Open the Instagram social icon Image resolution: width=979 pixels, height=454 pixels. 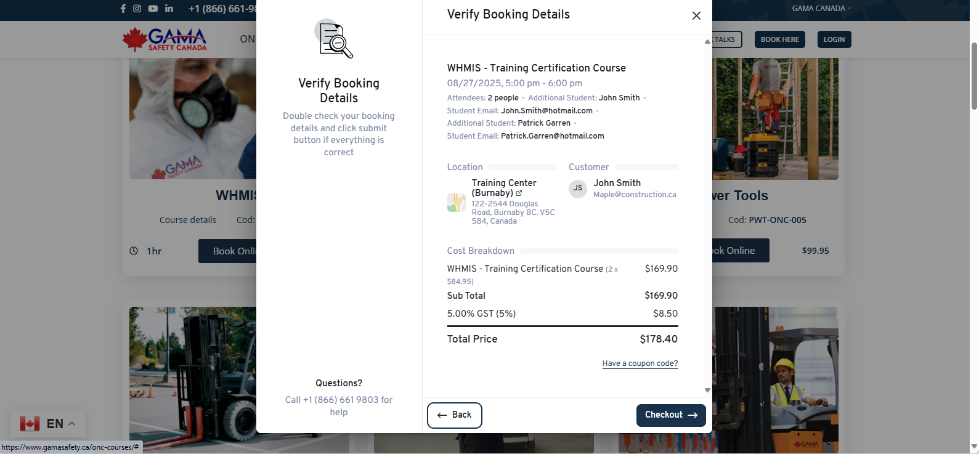(137, 9)
